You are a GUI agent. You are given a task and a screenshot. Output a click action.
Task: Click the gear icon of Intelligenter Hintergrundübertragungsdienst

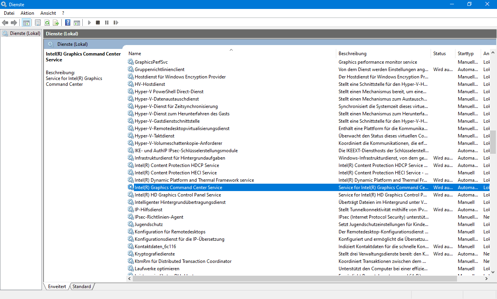pos(131,202)
